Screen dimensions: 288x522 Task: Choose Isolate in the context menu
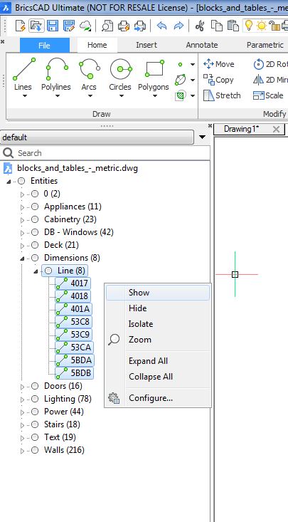tap(158, 324)
